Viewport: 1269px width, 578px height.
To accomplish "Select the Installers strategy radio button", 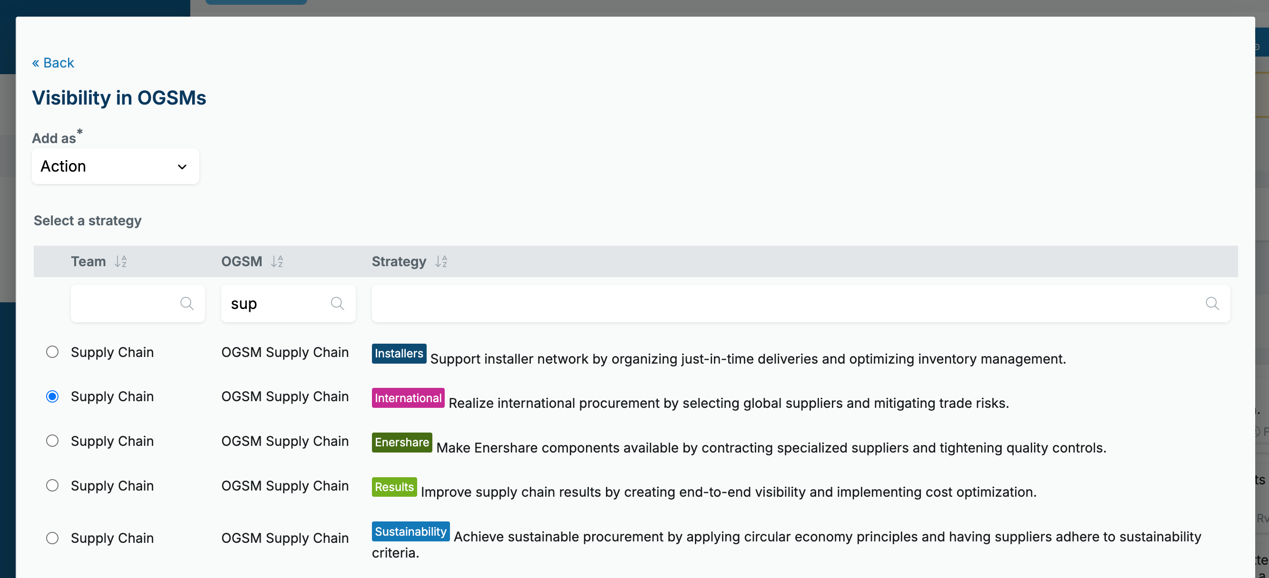I will coord(52,352).
